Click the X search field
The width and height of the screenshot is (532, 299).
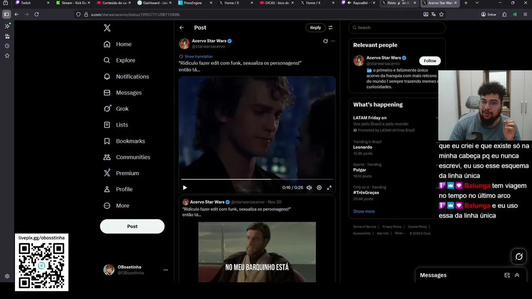pos(397,27)
